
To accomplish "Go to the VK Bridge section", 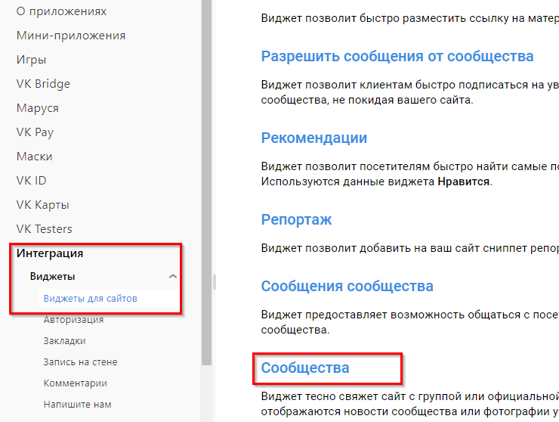I will click(x=43, y=84).
